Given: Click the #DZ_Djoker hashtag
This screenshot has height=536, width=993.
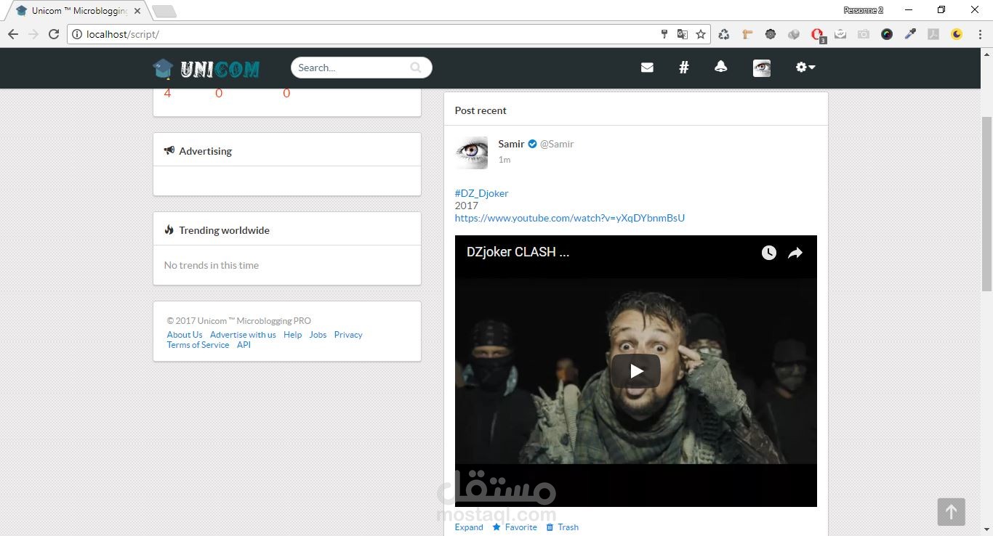Looking at the screenshot, I should [481, 193].
